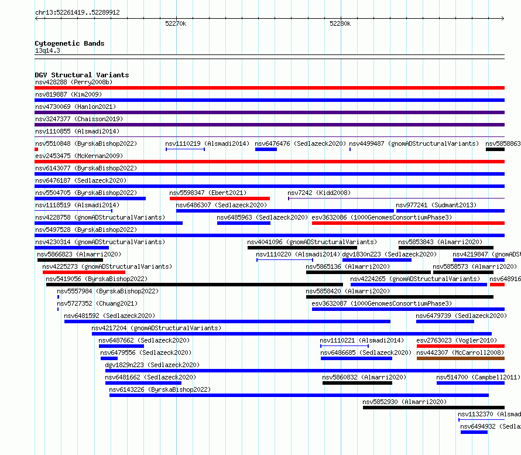Click nsv4228758 (gnomADStructuralVariants) label
Screen dimensions: 521x455
pos(100,217)
